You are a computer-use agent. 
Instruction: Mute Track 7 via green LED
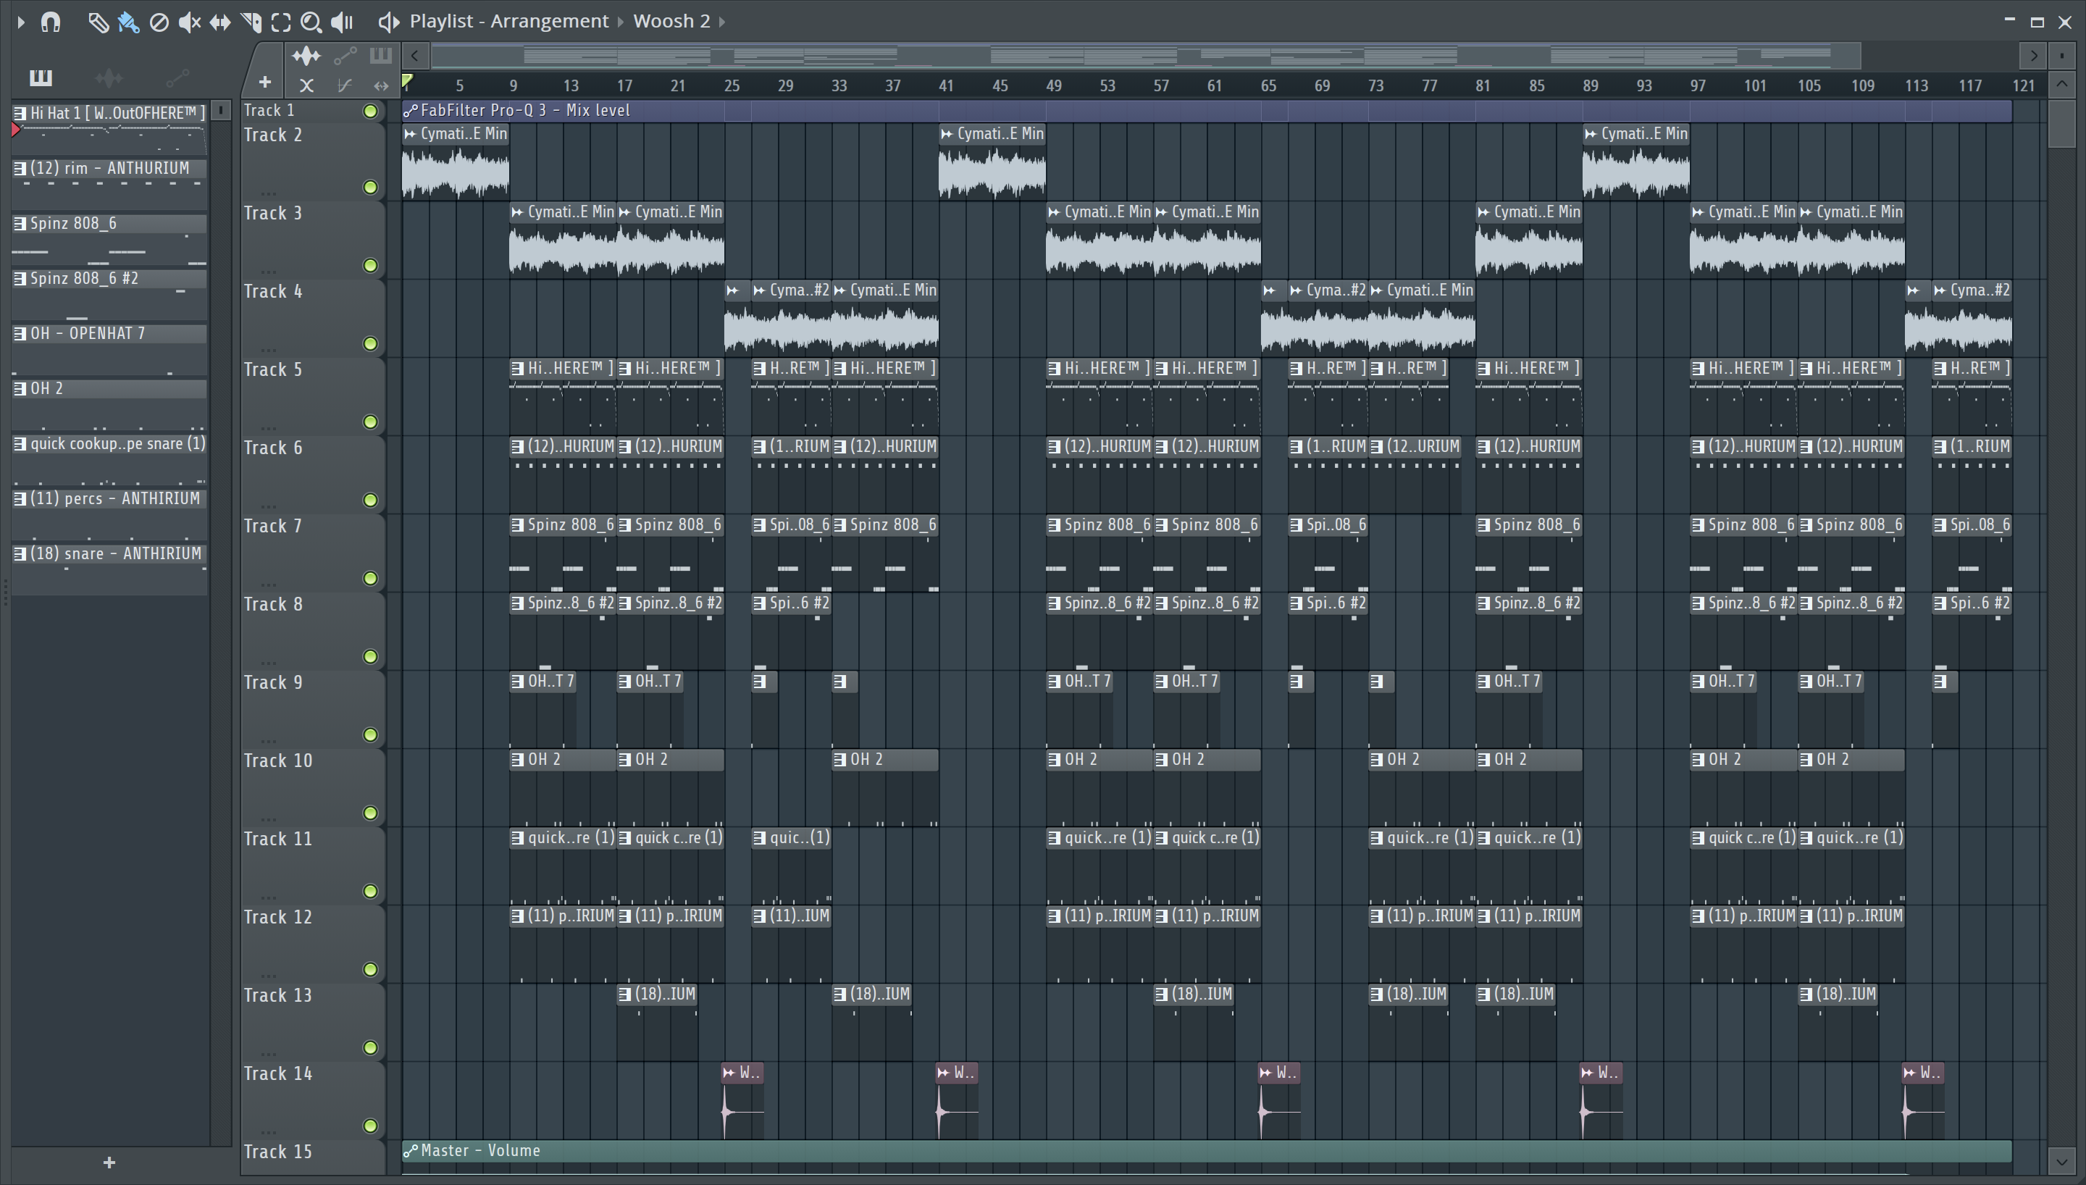(x=370, y=579)
